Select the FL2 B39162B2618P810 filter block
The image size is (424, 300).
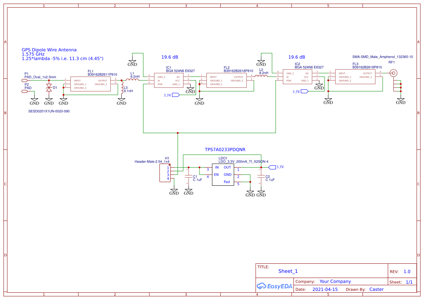click(227, 80)
